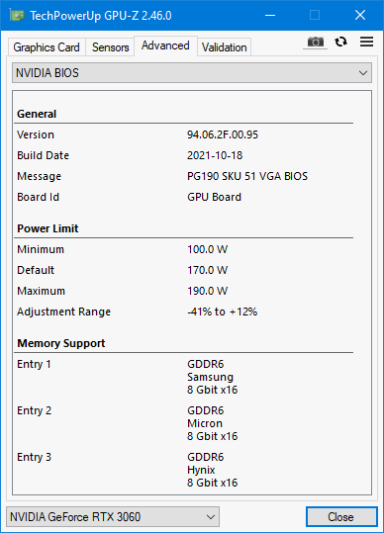Select the Minimum power limit 100.0 W
The width and height of the screenshot is (384, 533).
pos(207,249)
